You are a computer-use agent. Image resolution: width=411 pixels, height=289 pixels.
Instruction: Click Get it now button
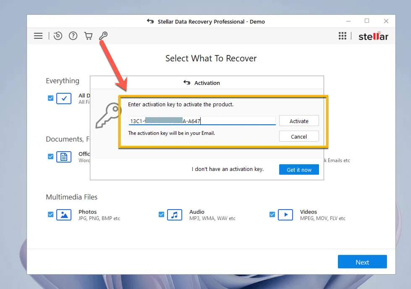click(x=299, y=170)
